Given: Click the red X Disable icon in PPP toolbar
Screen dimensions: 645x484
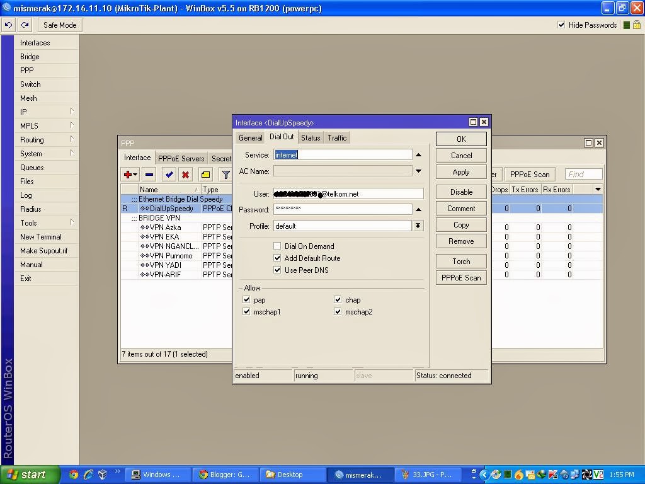Looking at the screenshot, I should [x=186, y=175].
